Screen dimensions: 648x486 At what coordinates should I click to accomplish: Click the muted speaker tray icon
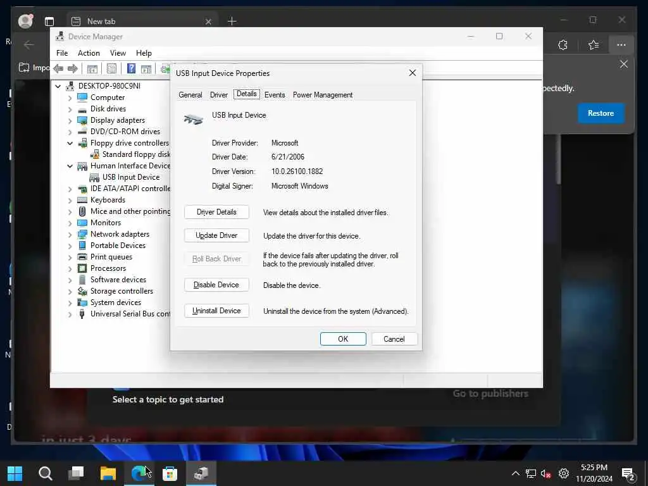tap(546, 473)
